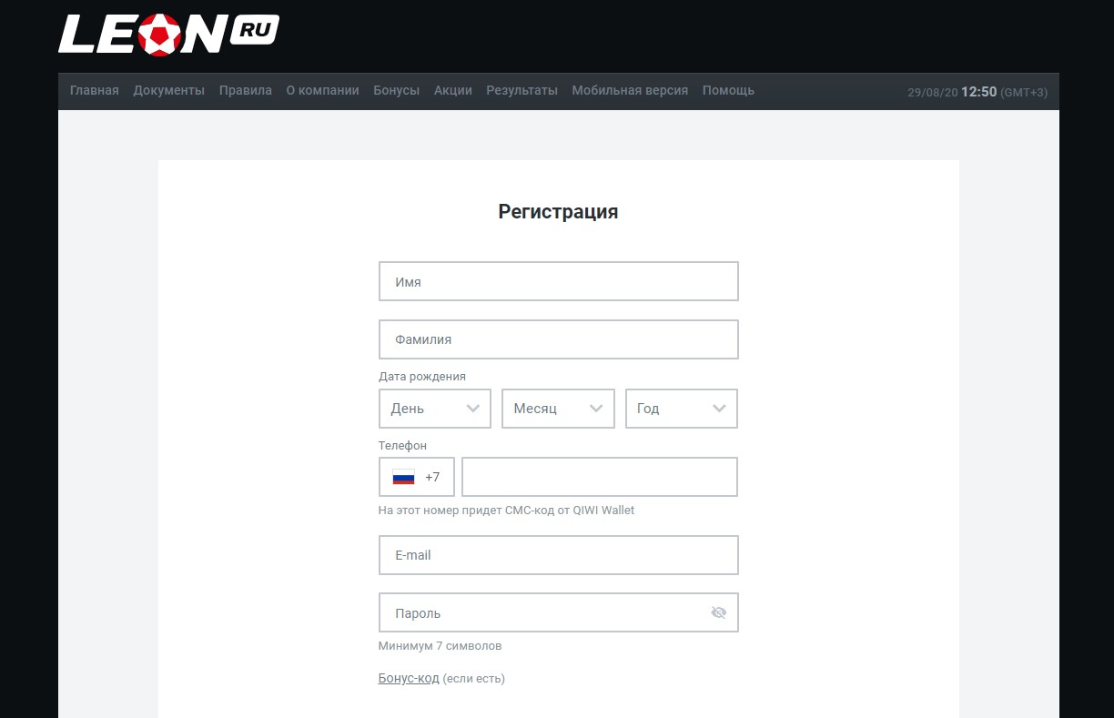Screen dimensions: 1114x718
Task: Click the Регистрация heading
Action: (558, 211)
